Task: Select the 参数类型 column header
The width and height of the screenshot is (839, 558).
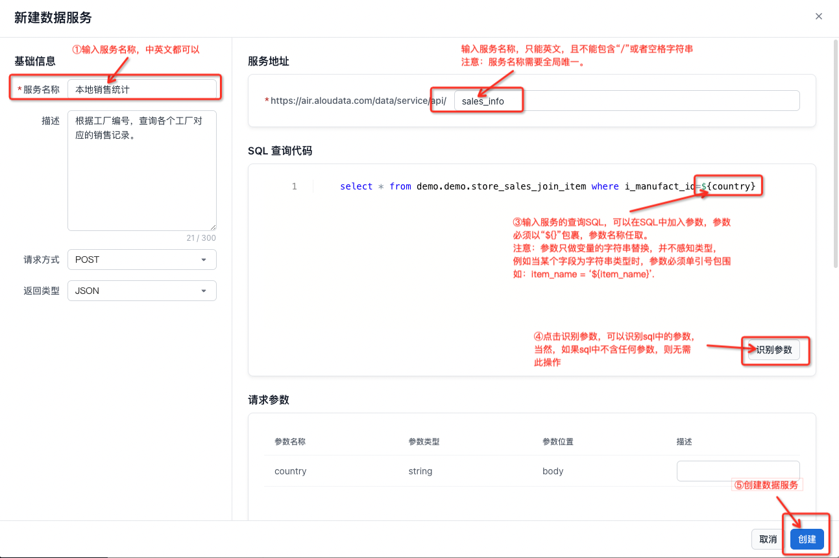Action: pos(424,442)
